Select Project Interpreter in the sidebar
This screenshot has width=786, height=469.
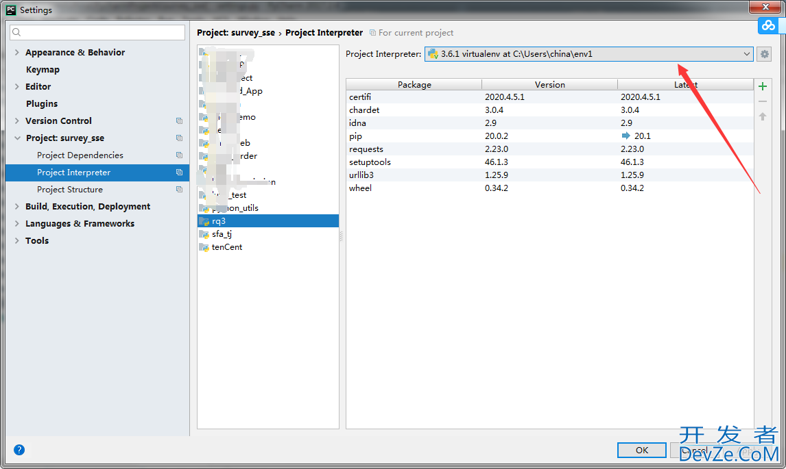[x=97, y=172]
